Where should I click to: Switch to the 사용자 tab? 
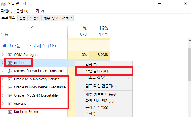(x=35, y=18)
